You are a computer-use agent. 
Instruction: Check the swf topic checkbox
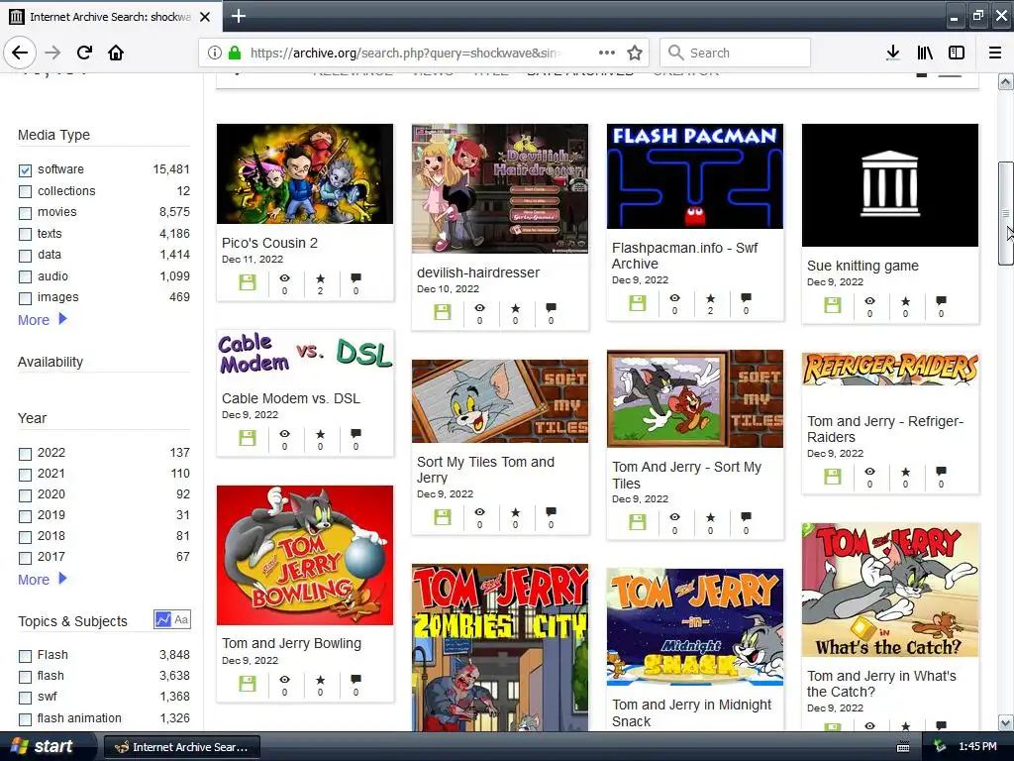(x=25, y=698)
